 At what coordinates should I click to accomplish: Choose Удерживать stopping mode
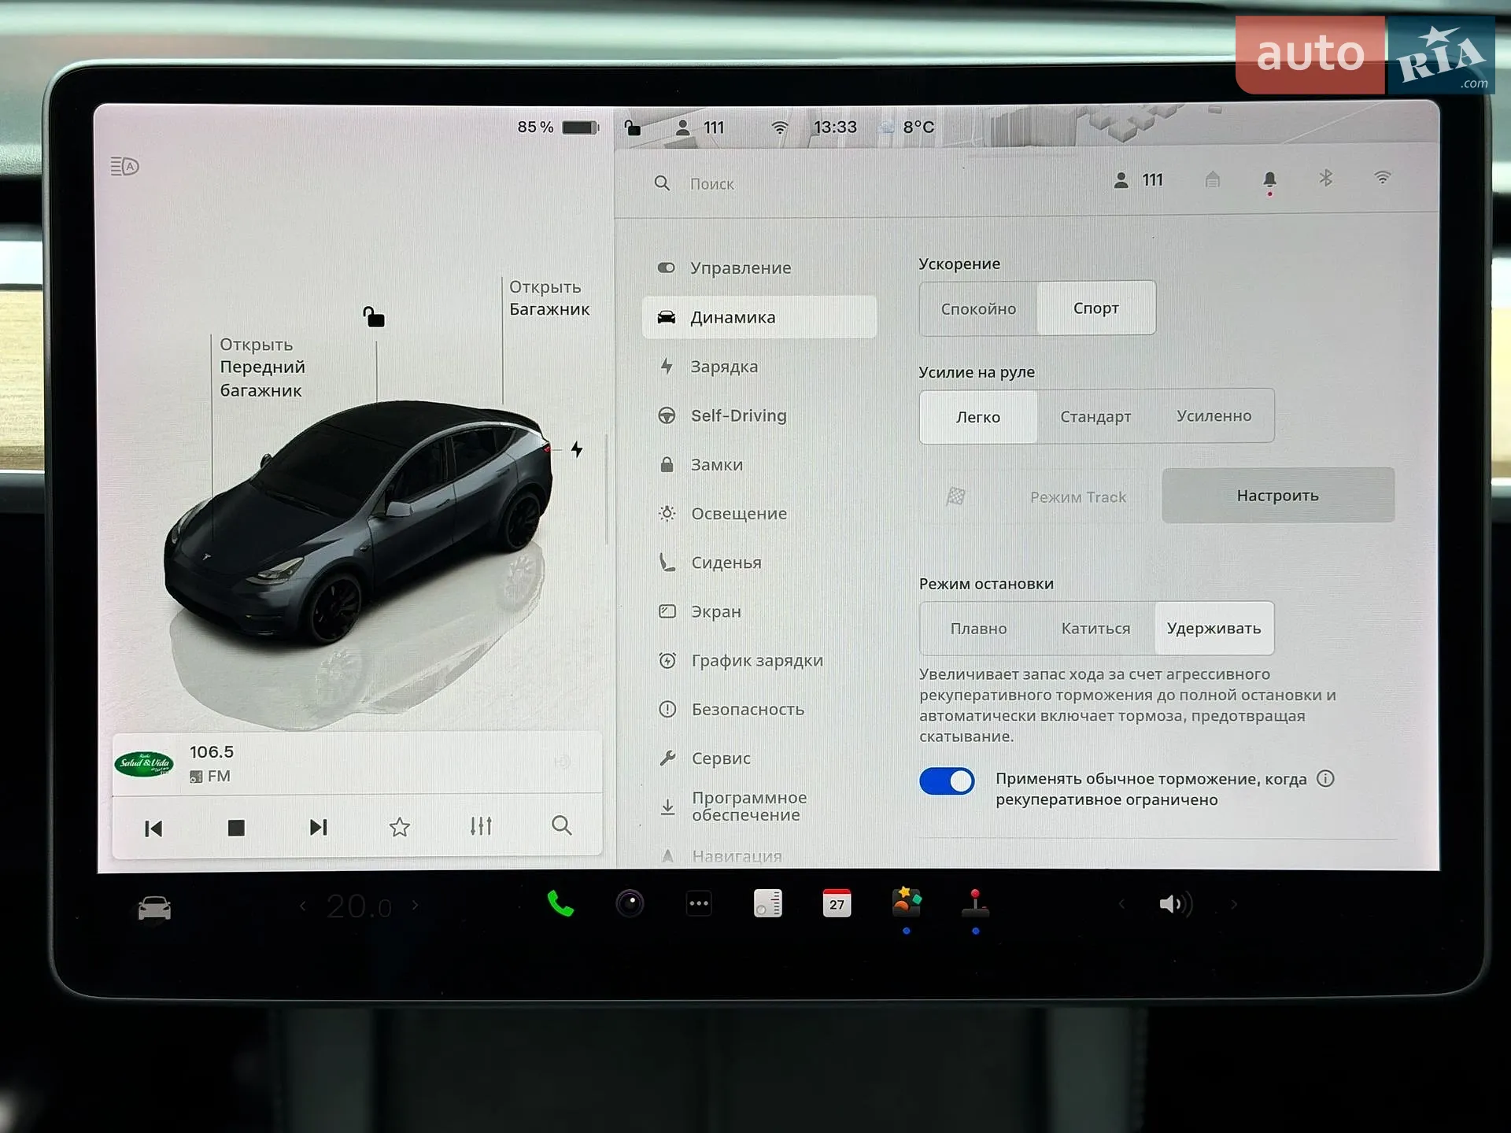[x=1214, y=628]
